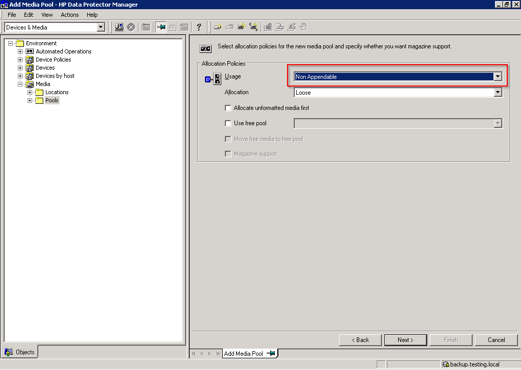Viewport: 521px width, 370px height.
Task: Click the open hand toolbar icon
Action: coord(304,27)
